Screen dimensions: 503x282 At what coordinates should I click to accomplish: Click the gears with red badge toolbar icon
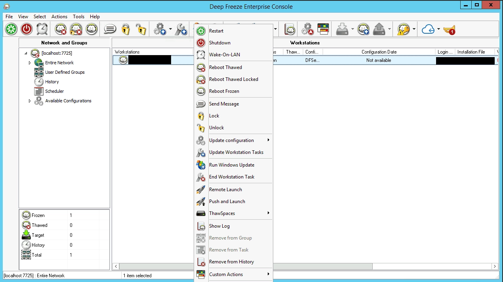pyautogui.click(x=308, y=29)
